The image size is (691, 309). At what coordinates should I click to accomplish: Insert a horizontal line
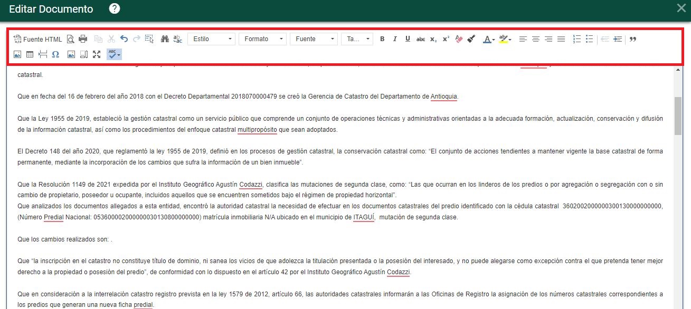[x=43, y=54]
